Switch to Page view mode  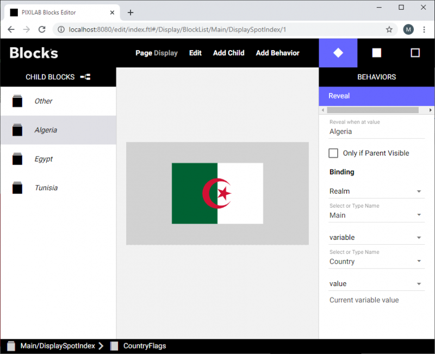tap(144, 53)
